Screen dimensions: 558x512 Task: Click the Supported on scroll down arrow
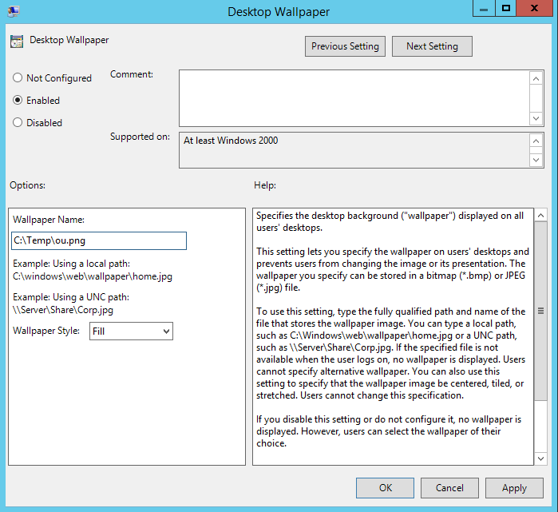pyautogui.click(x=536, y=161)
